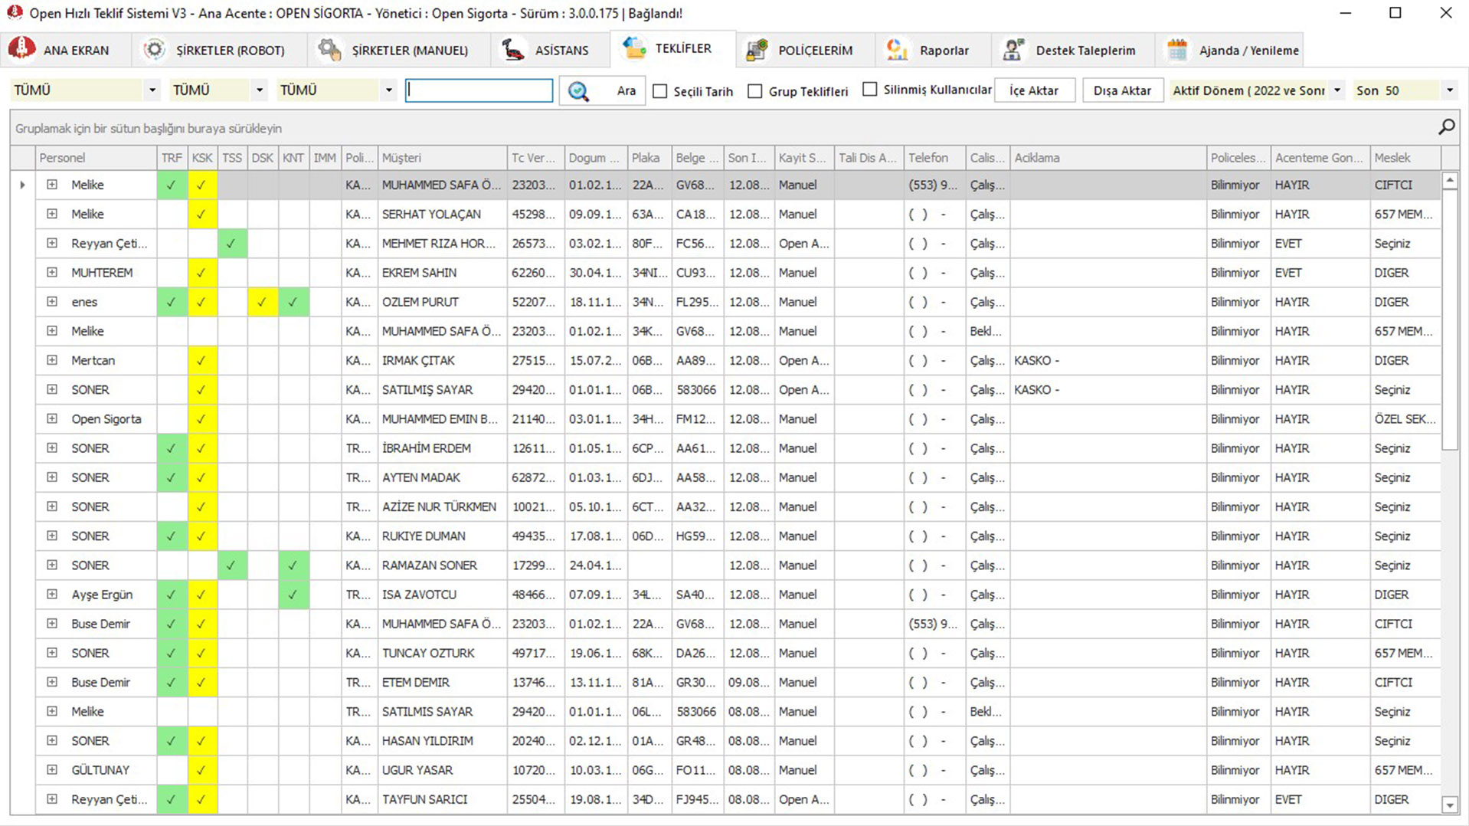Select the RUKIYE DUMAN customer cell
The image size is (1469, 826).
coord(442,536)
